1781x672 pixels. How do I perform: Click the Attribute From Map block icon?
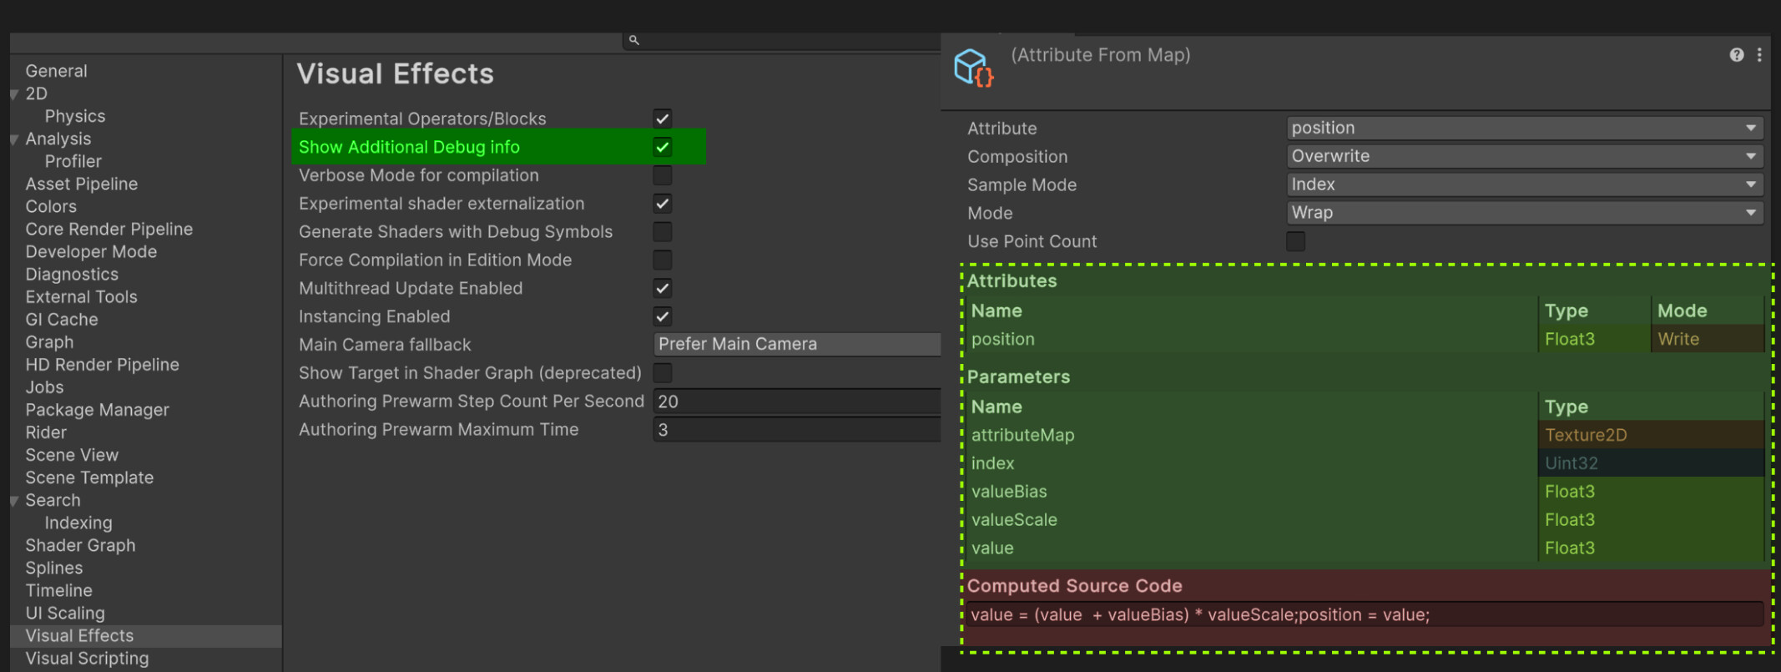[x=973, y=68]
